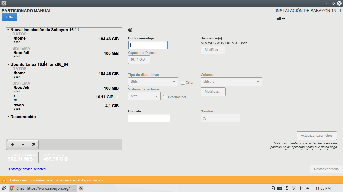Click the installer X icon in taskbar
The width and height of the screenshot is (343, 192).
(81, 188)
